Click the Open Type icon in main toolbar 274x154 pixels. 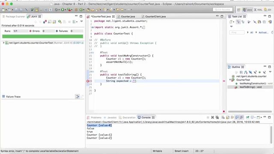click(88, 9)
